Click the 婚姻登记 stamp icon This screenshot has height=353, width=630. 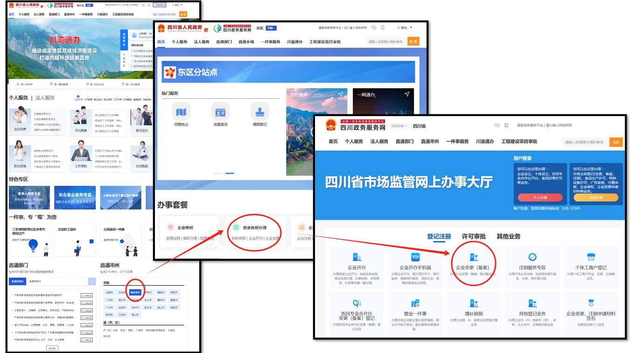click(260, 112)
